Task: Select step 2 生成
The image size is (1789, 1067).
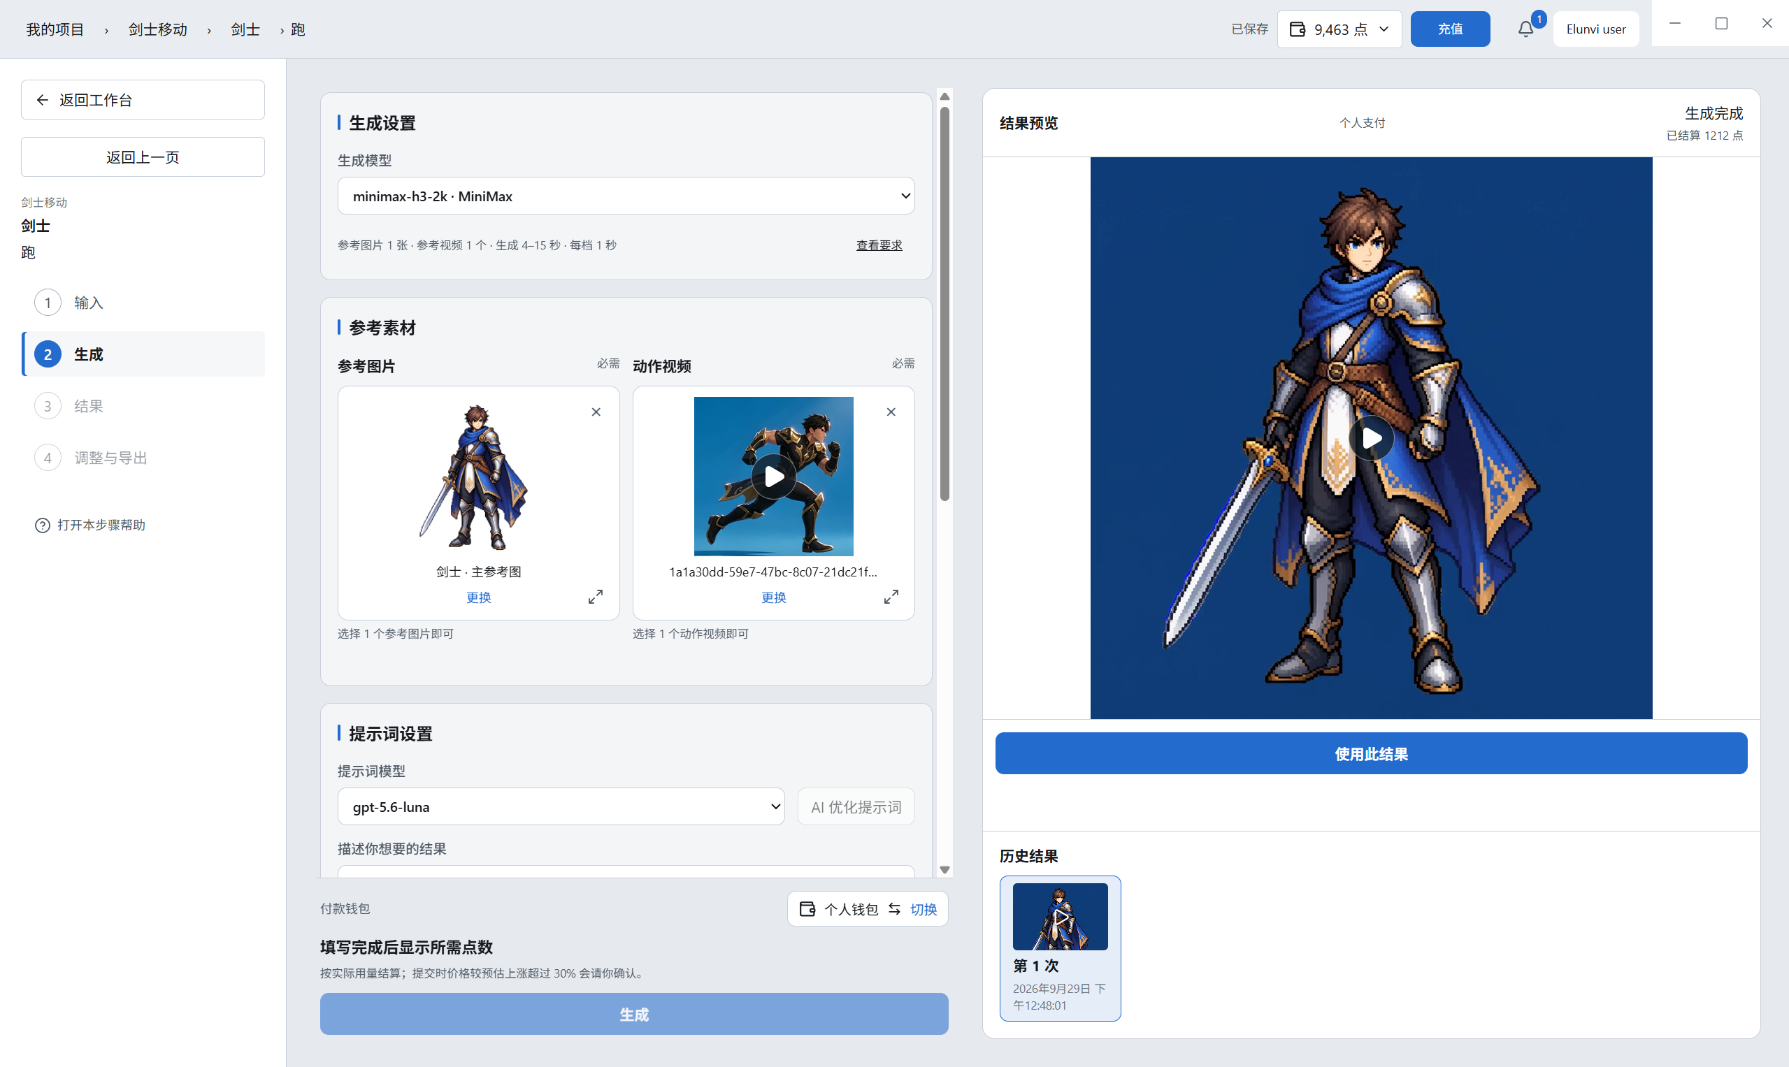Action: tap(143, 354)
